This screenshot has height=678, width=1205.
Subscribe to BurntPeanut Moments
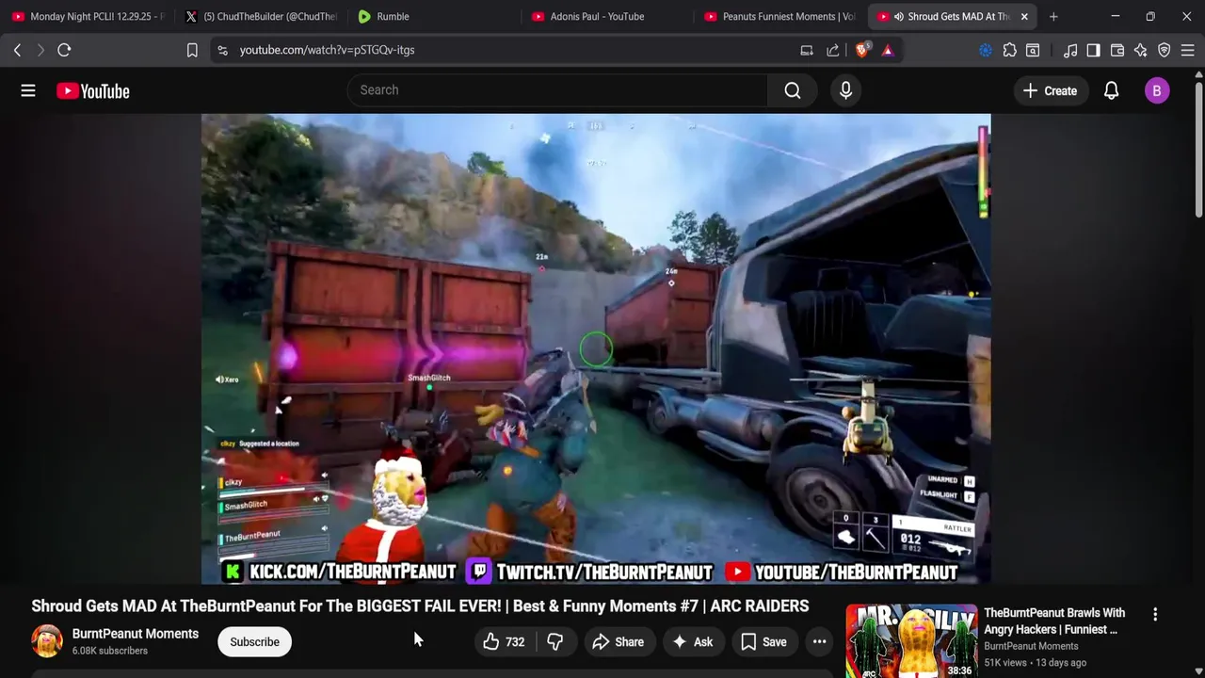(x=254, y=642)
